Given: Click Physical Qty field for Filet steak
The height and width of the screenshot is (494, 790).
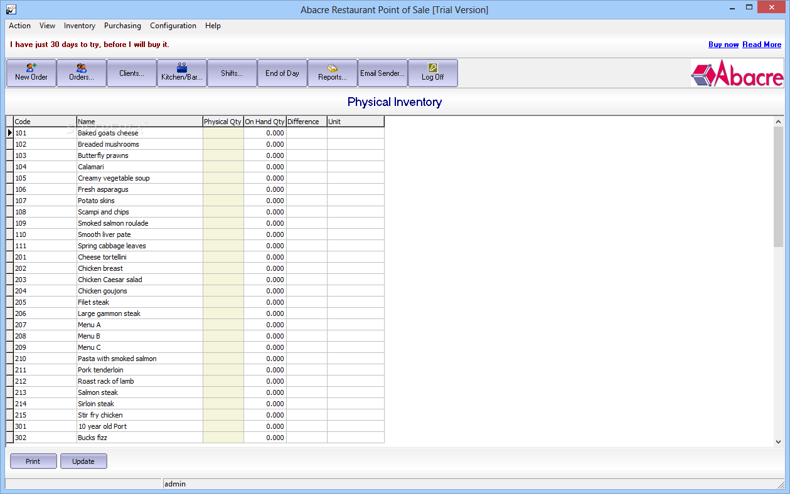Looking at the screenshot, I should tap(223, 302).
